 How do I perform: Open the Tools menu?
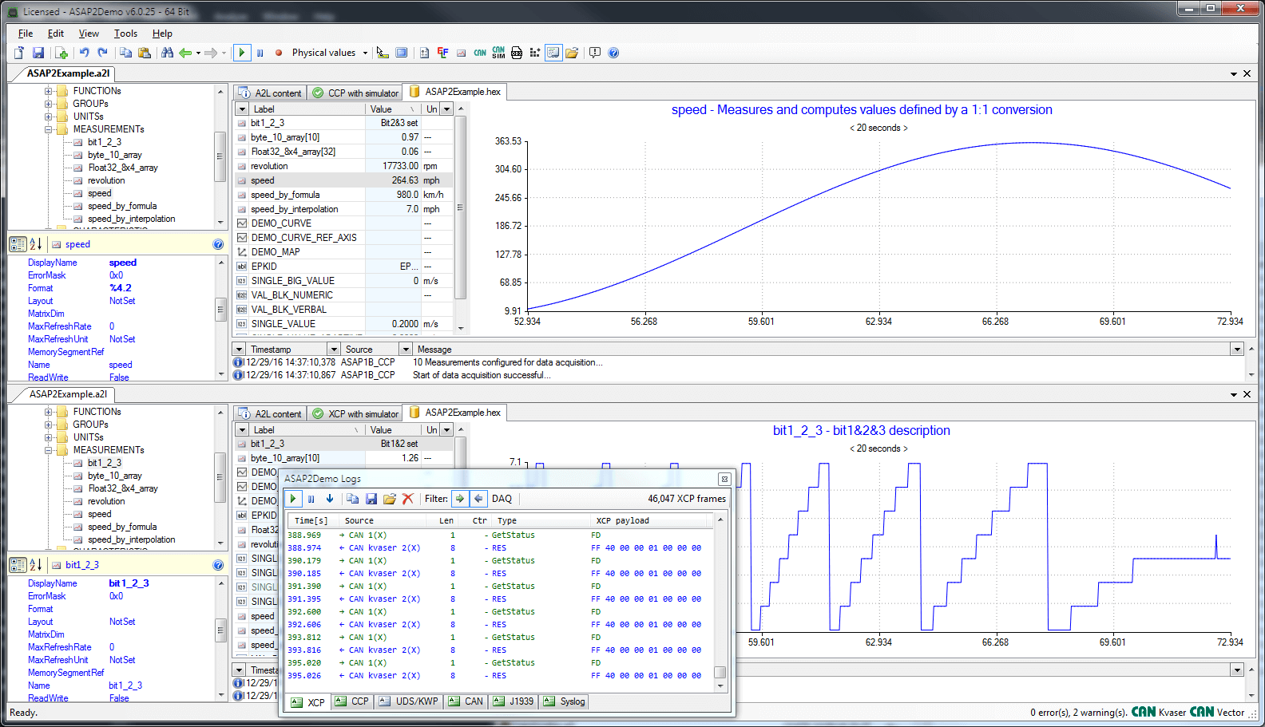(x=125, y=34)
